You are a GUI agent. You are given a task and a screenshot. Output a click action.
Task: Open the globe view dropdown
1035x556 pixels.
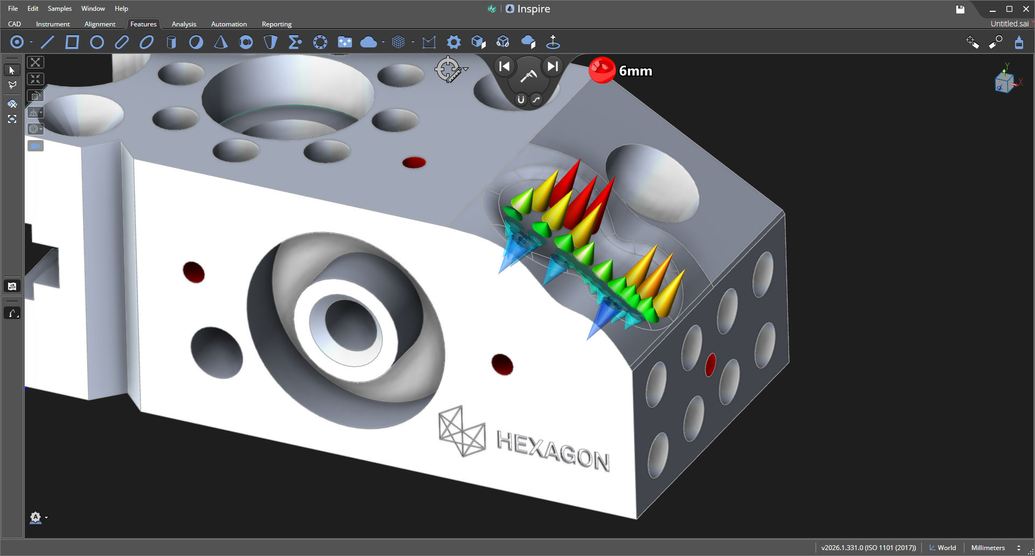point(36,129)
